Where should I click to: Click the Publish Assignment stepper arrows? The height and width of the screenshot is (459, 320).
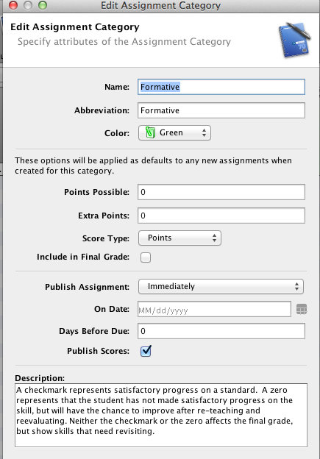297,286
